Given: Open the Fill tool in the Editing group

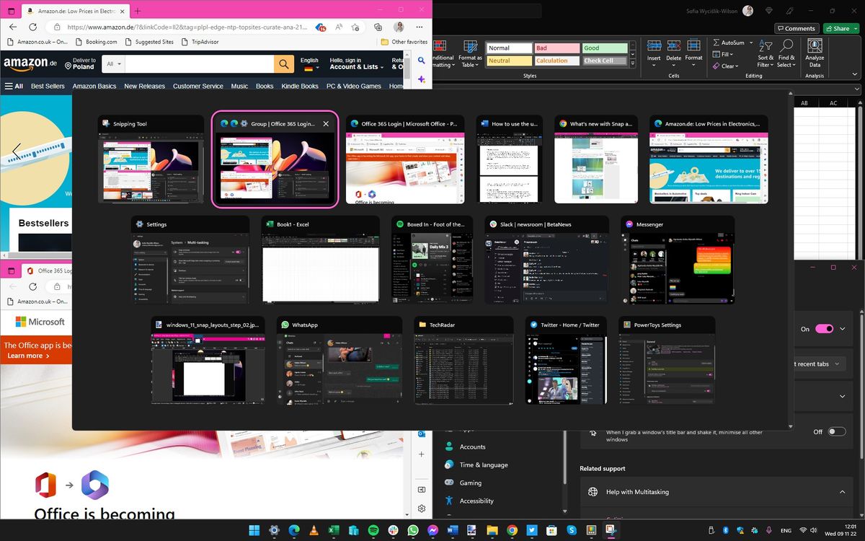Looking at the screenshot, I should (724, 54).
